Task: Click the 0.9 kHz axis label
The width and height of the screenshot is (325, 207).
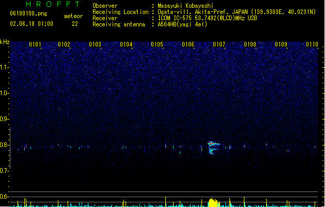Action: pos(4,119)
